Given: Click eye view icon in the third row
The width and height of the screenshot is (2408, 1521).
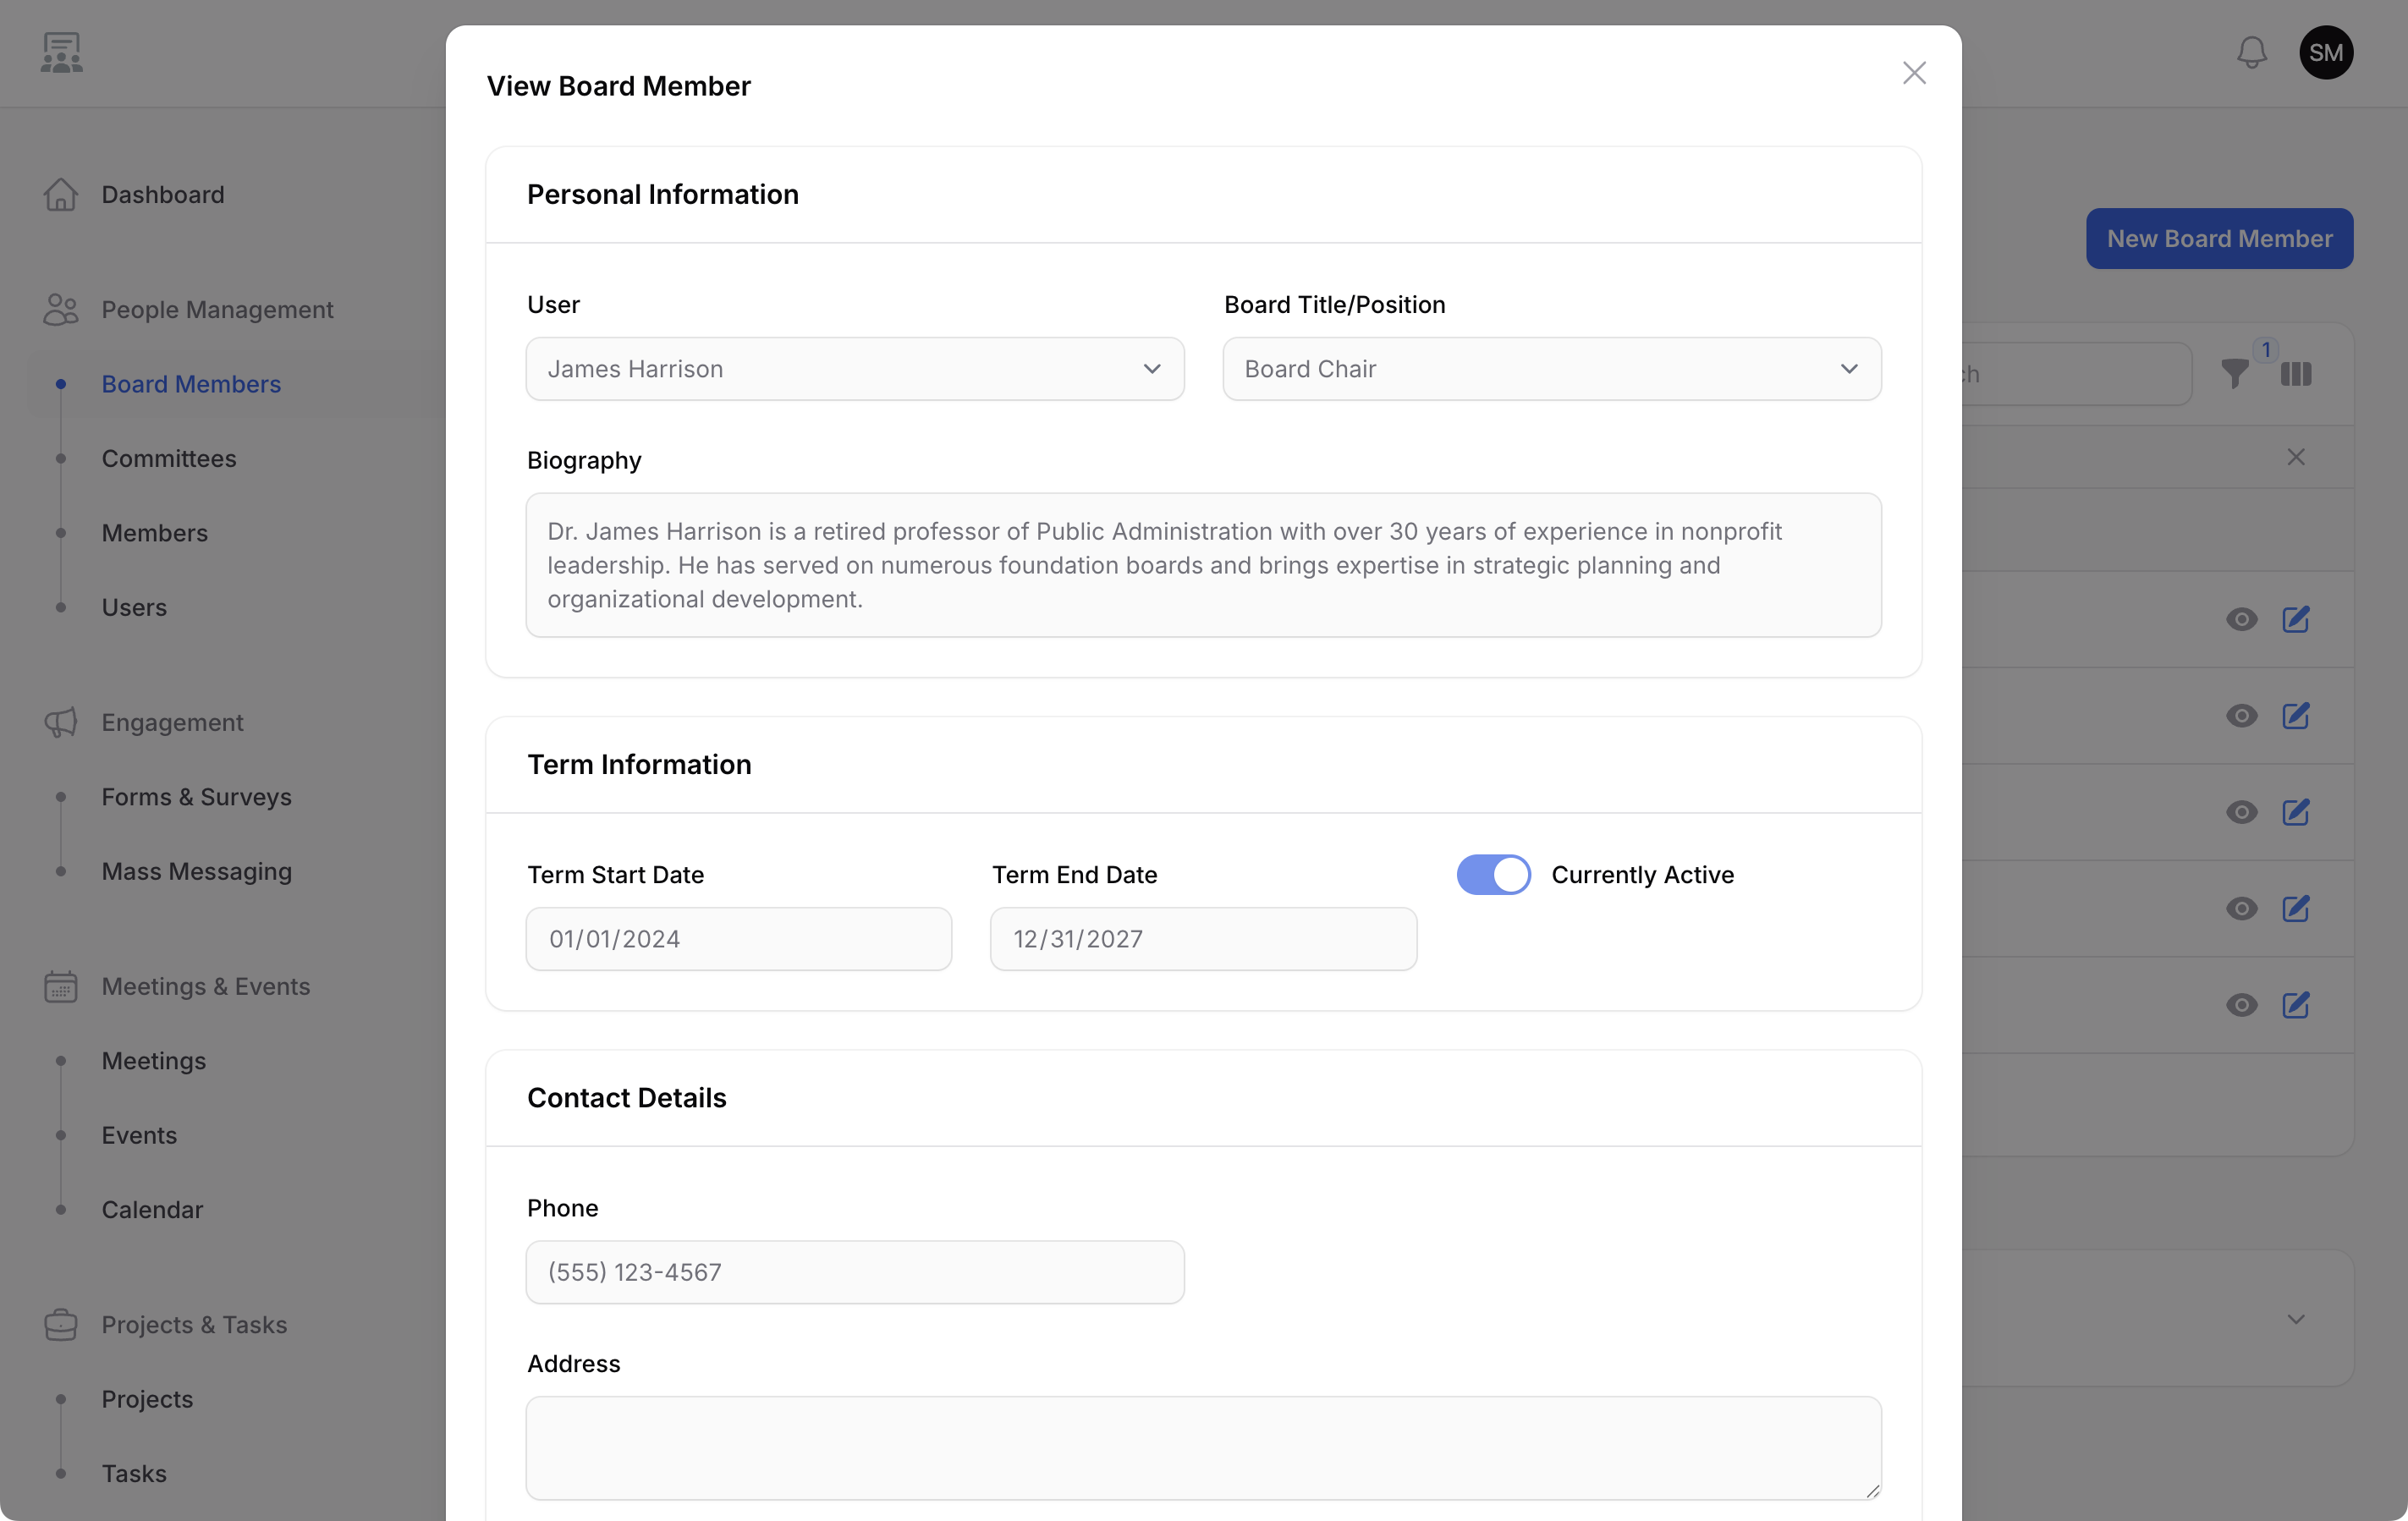Looking at the screenshot, I should point(2241,812).
